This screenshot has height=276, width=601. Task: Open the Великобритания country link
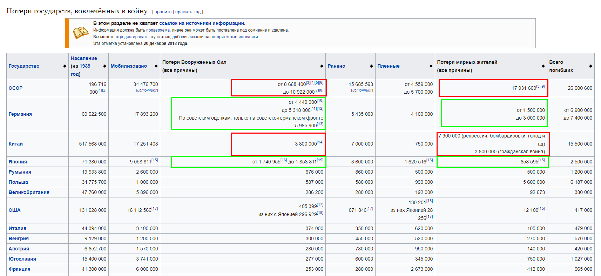tap(29, 192)
